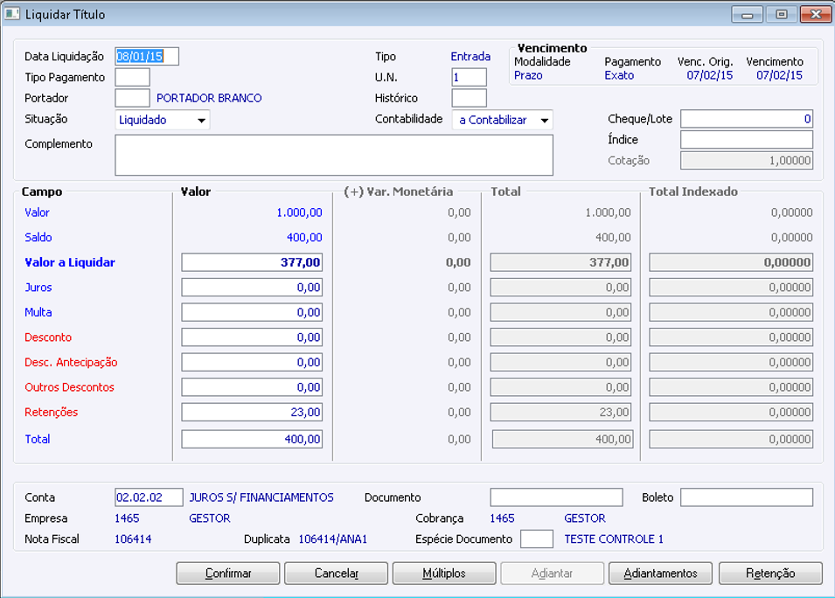Expand the Contabilidade combo box
835x598 pixels.
click(545, 120)
